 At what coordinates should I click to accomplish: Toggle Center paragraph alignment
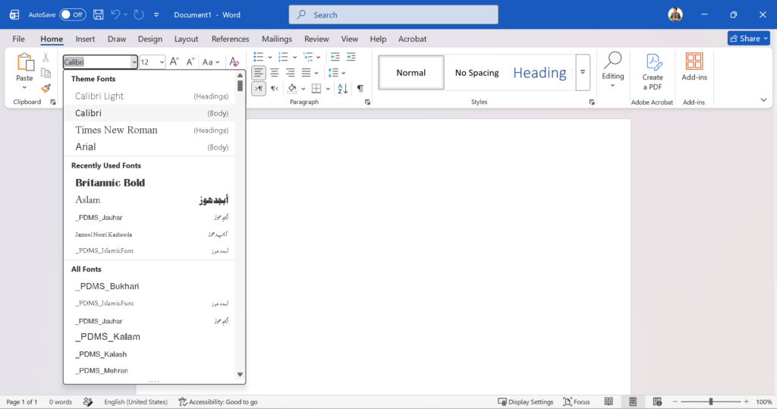[275, 73]
